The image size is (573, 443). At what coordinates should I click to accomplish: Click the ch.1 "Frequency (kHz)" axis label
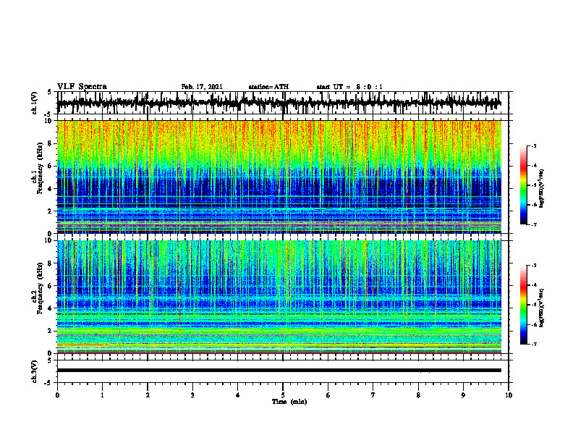40,168
